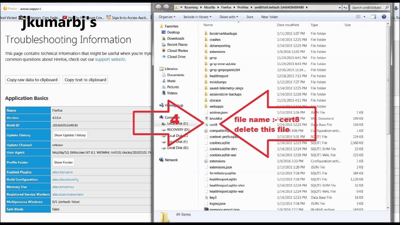Sort files by Size column header
This screenshot has width=400, height=225.
tap(347, 25)
